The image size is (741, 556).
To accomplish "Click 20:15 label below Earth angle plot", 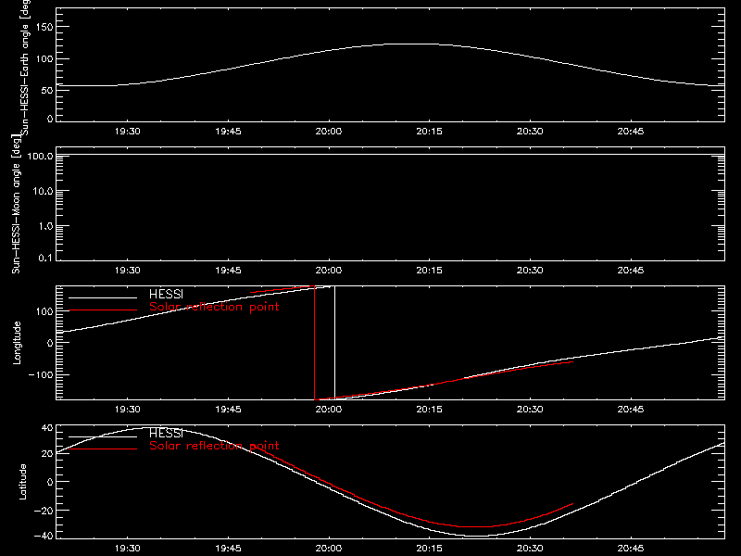I will pyautogui.click(x=430, y=132).
